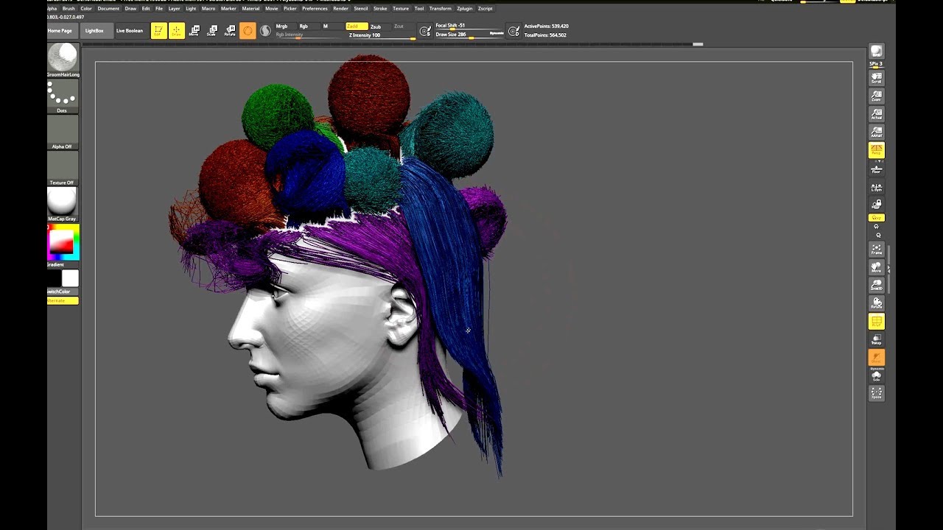Open the Draw menu
This screenshot has height=530, width=943.
point(130,9)
